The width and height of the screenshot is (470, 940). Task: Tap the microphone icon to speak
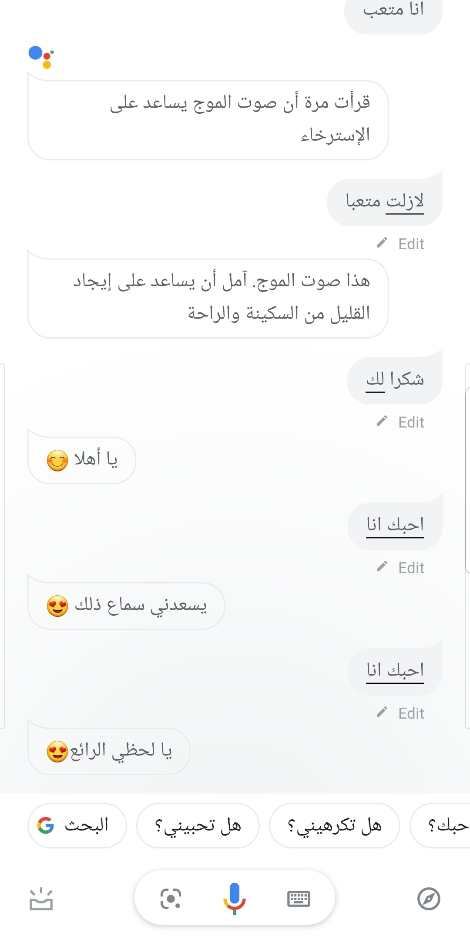coord(234,898)
